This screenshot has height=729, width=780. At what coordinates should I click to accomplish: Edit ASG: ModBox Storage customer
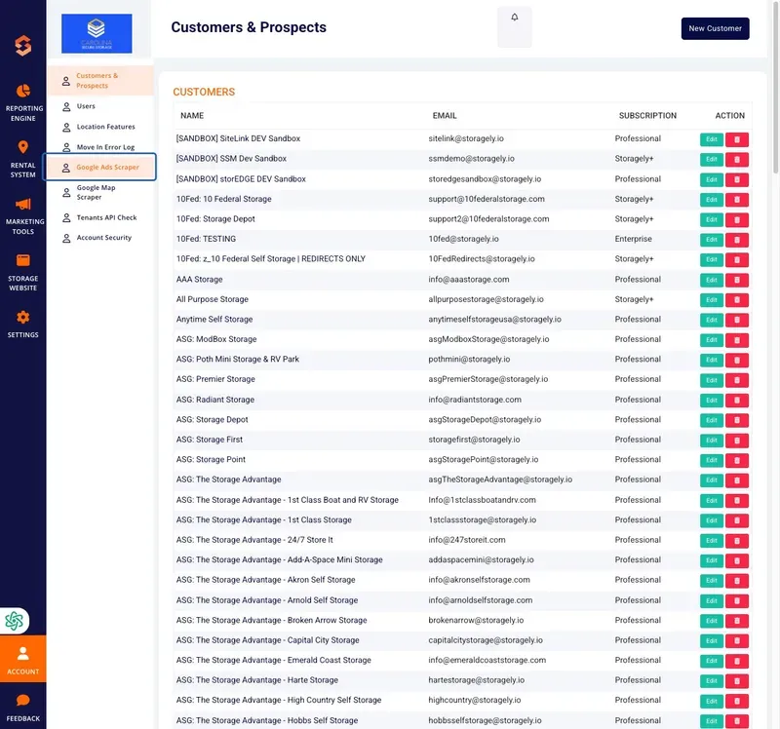[x=712, y=339]
